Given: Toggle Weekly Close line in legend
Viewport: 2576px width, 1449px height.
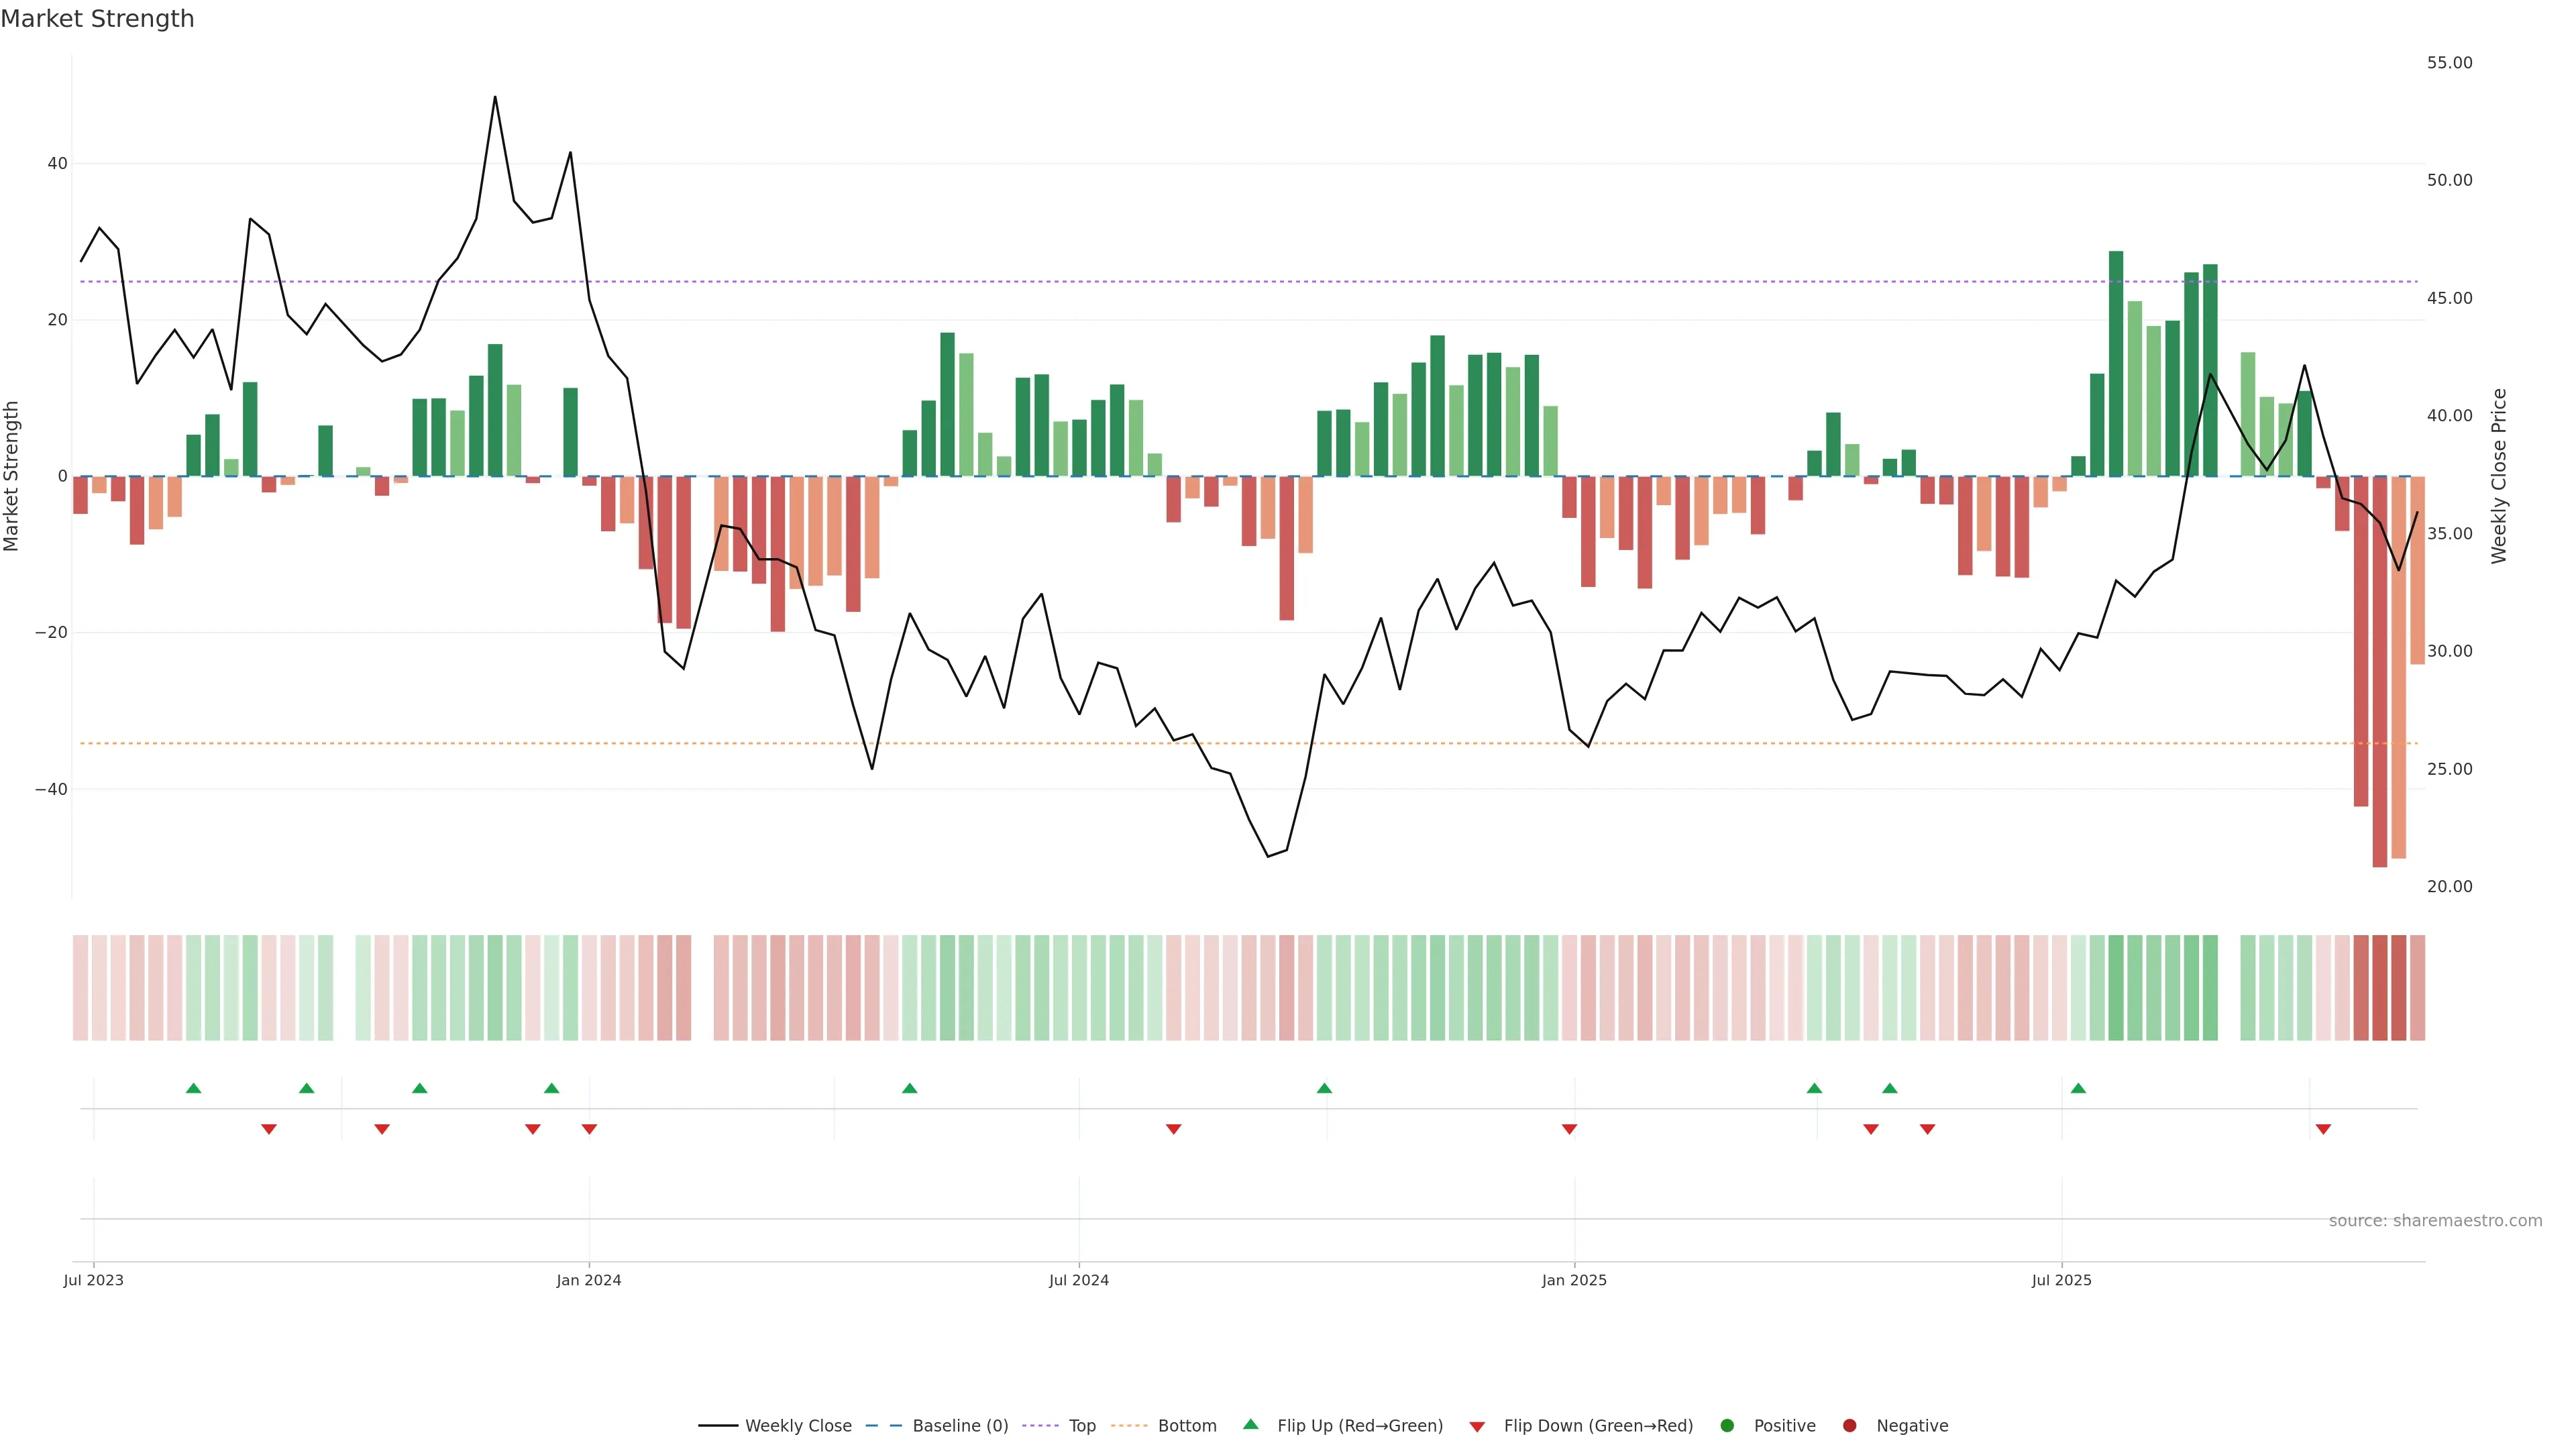Looking at the screenshot, I should (x=797, y=1426).
